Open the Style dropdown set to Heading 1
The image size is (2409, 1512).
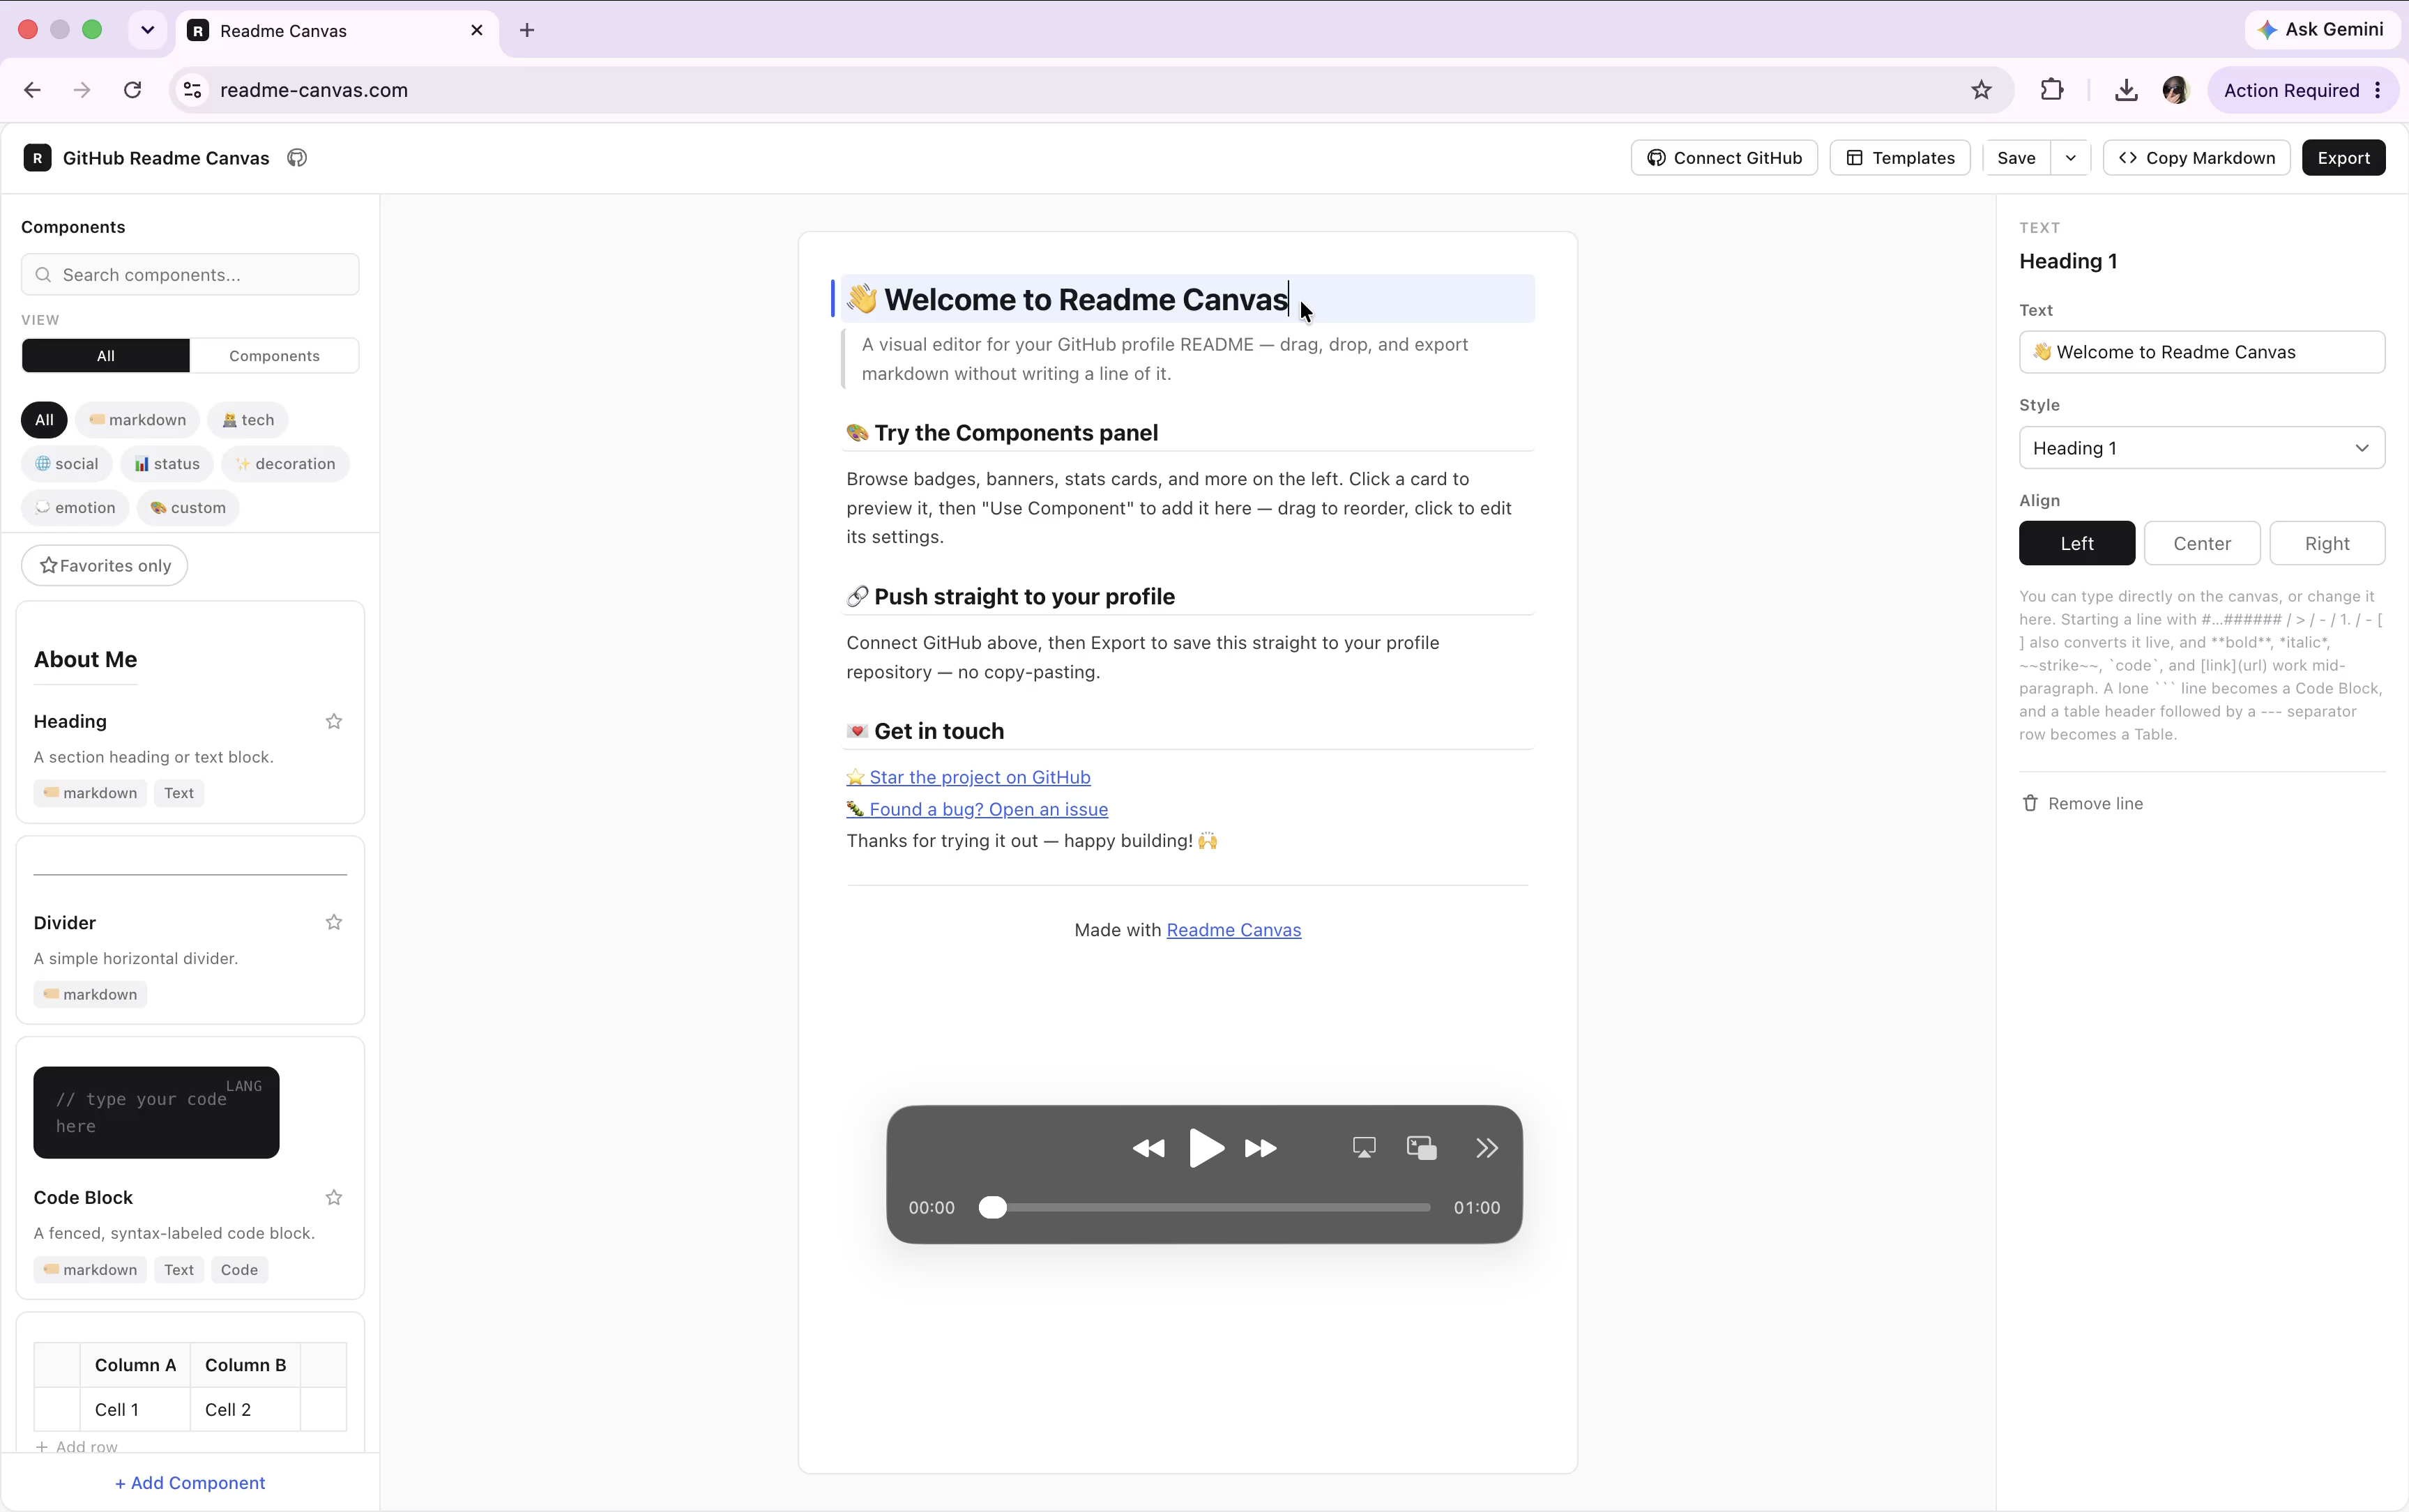pyautogui.click(x=2202, y=448)
